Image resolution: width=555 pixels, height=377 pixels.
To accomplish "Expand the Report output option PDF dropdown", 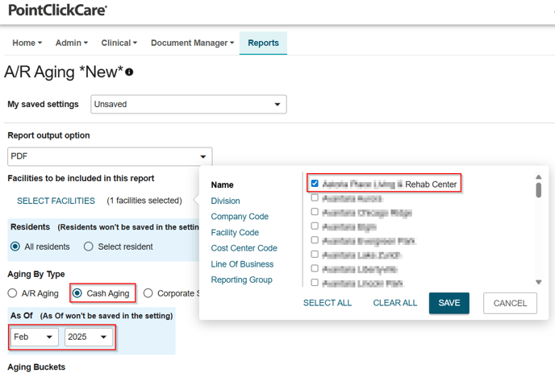I will click(110, 156).
